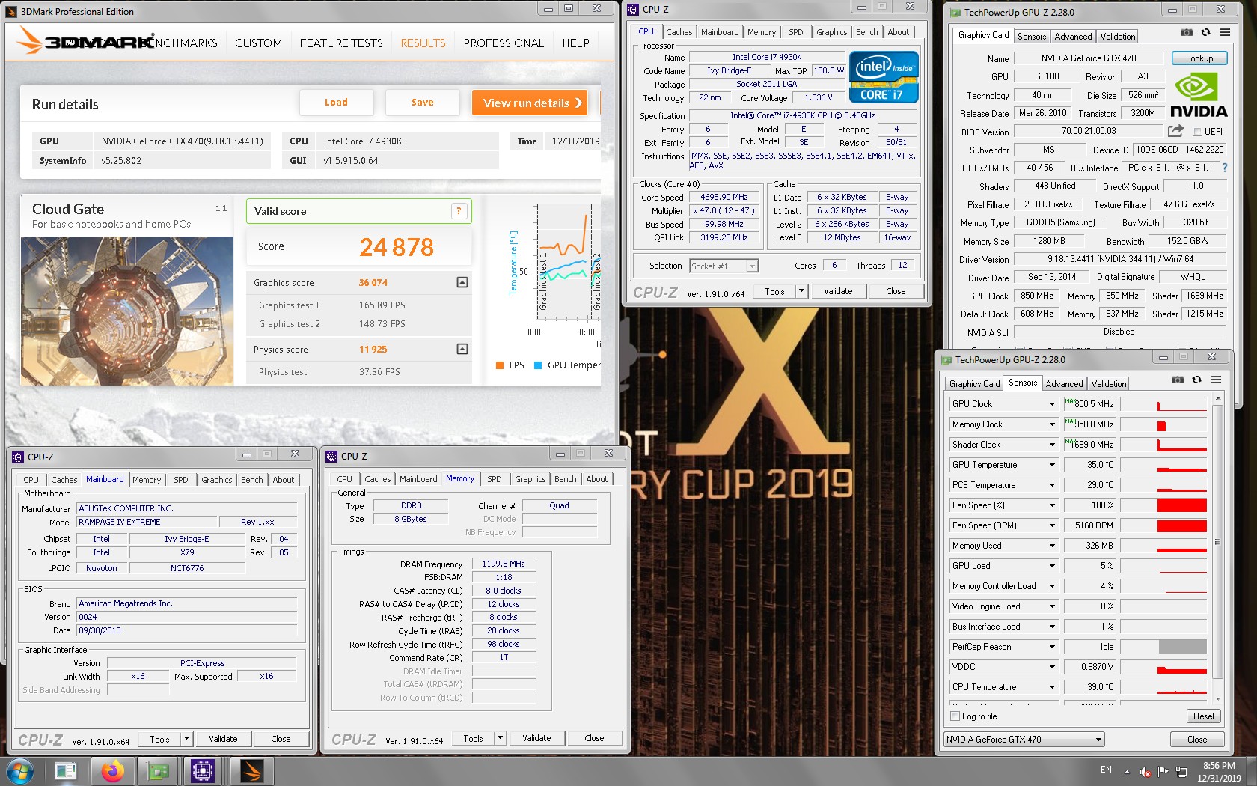Open the Tools dropdown arrow in CPU-Z CPU window
Viewport: 1257px width, 786px height.
801,291
